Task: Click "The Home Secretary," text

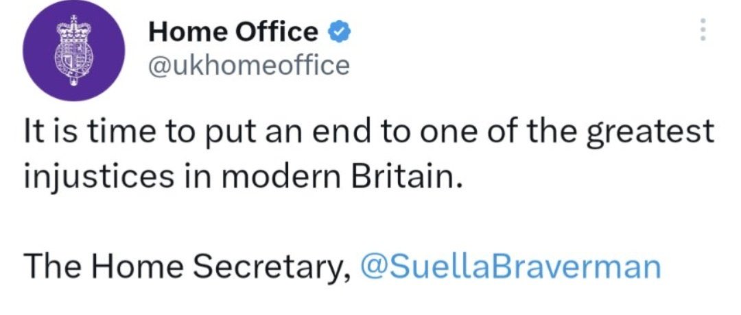Action: coord(187,267)
